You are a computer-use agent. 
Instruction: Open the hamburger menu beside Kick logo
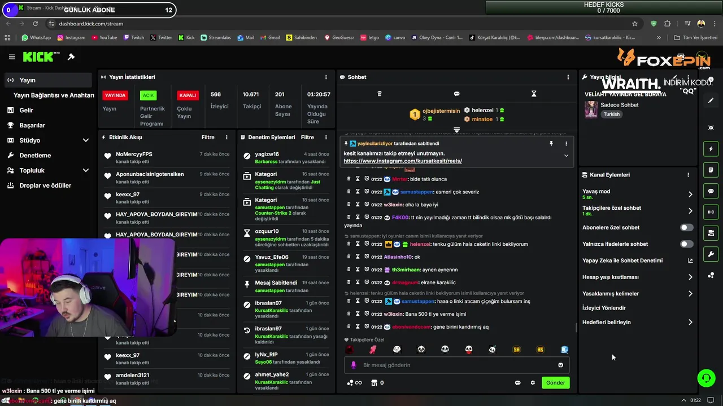[x=12, y=57]
